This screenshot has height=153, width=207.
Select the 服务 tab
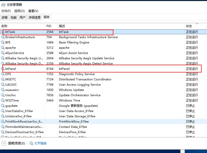click(46, 17)
